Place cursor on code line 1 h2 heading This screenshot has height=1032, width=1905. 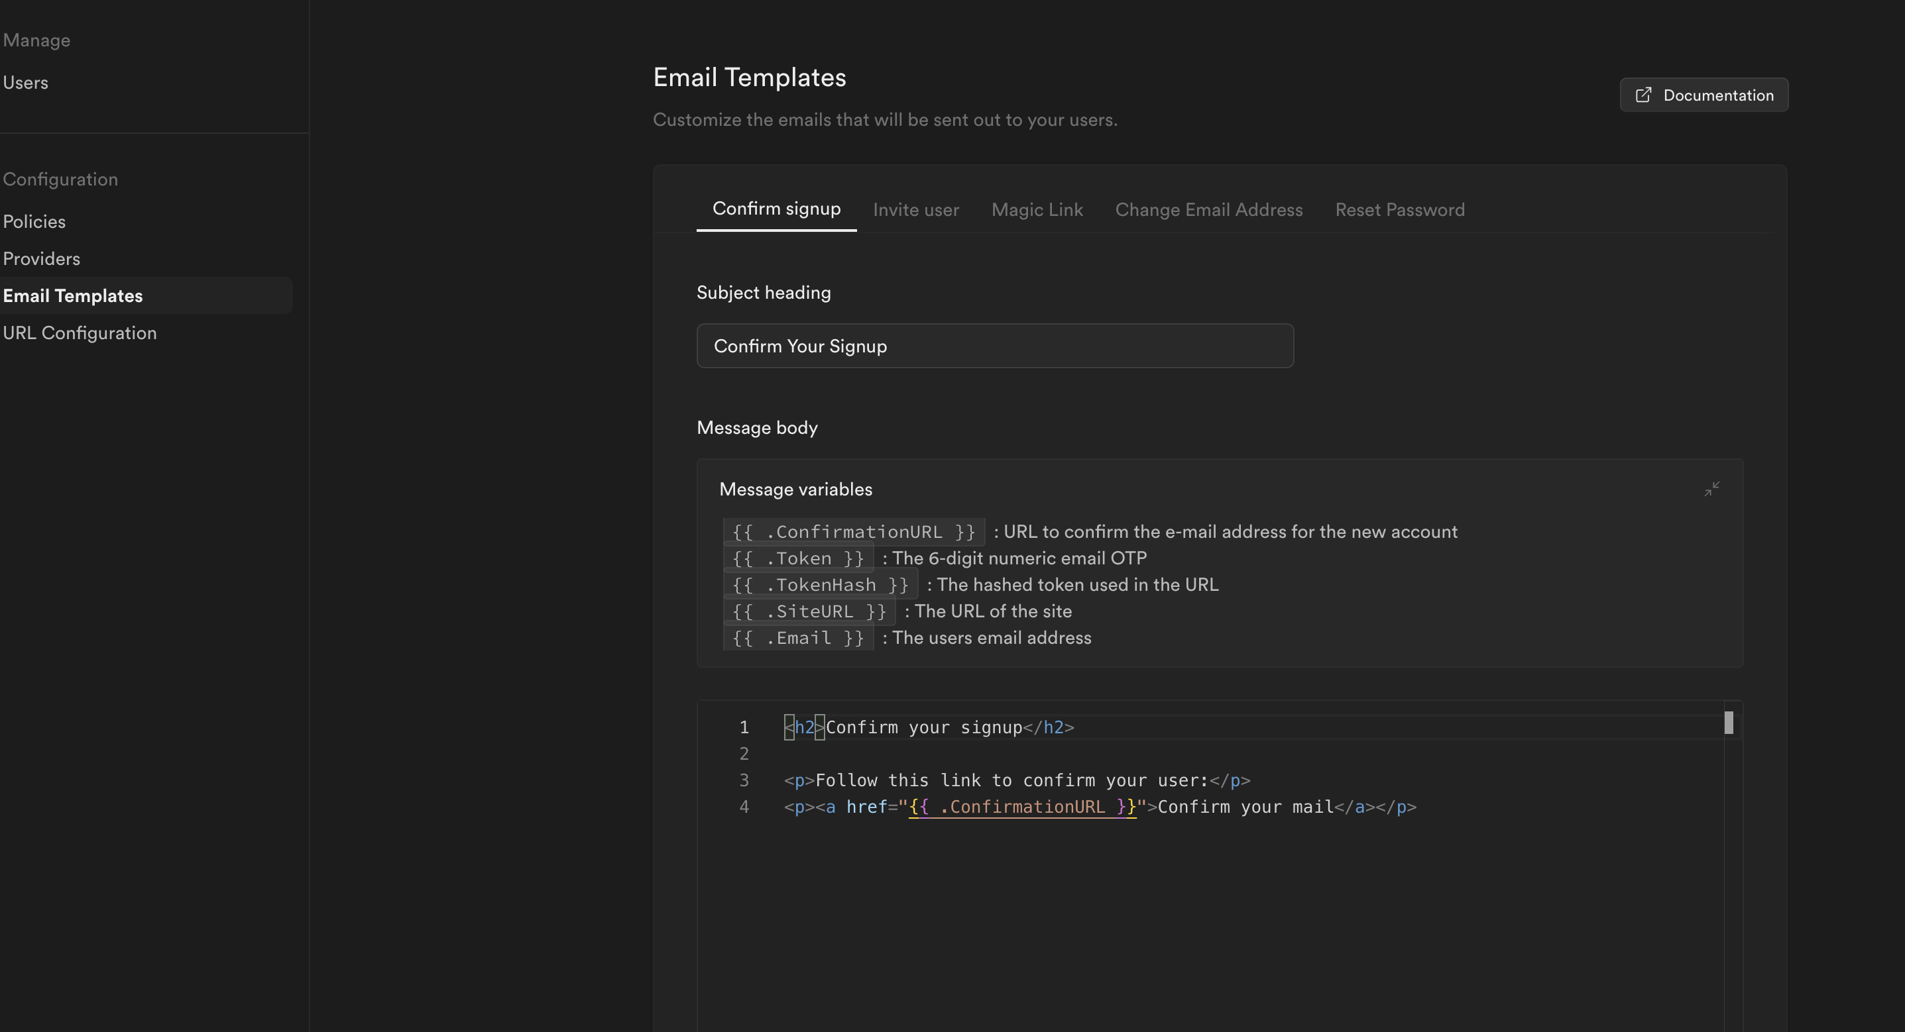pos(929,727)
